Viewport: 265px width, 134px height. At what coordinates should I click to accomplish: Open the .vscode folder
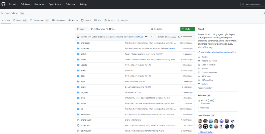tap(84, 65)
